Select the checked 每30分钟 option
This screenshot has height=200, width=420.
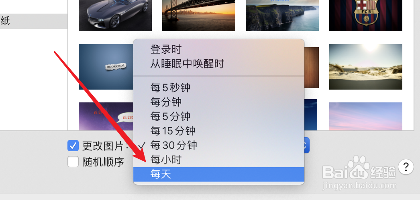point(219,145)
